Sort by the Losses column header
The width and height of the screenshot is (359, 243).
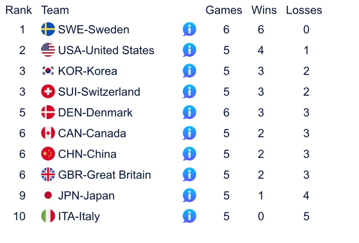pyautogui.click(x=304, y=10)
